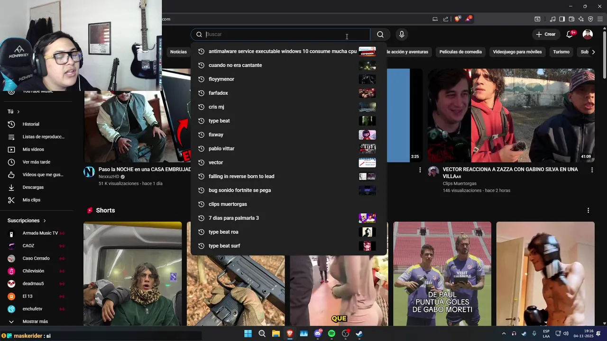Choose suggestion 'bug sonido fortnite se pega'
The width and height of the screenshot is (607, 341).
tap(288, 190)
